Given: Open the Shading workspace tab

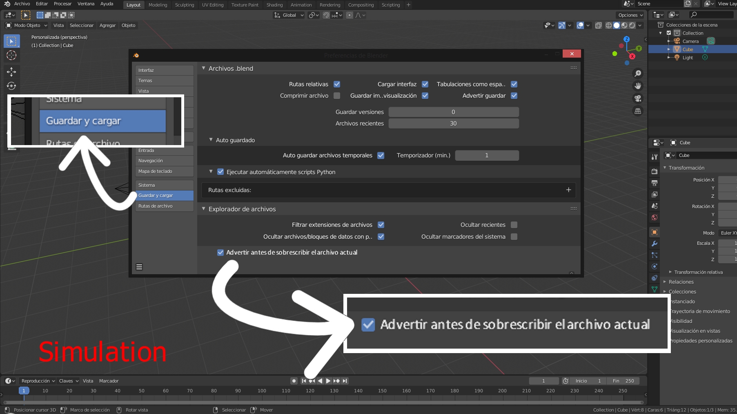Looking at the screenshot, I should pos(274,5).
